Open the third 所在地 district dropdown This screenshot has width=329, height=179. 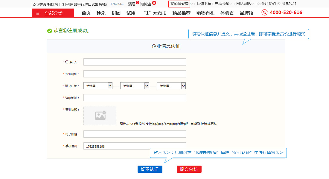coord(171,86)
